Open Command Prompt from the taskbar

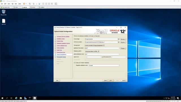(x=30, y=98)
